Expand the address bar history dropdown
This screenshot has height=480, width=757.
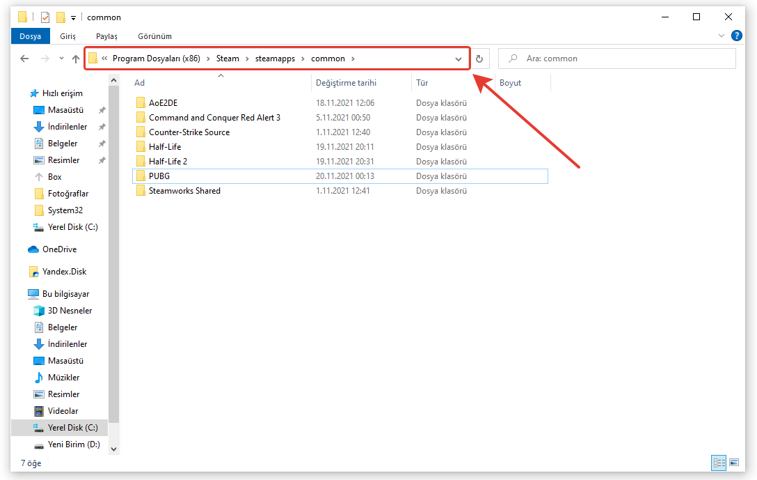pos(459,59)
